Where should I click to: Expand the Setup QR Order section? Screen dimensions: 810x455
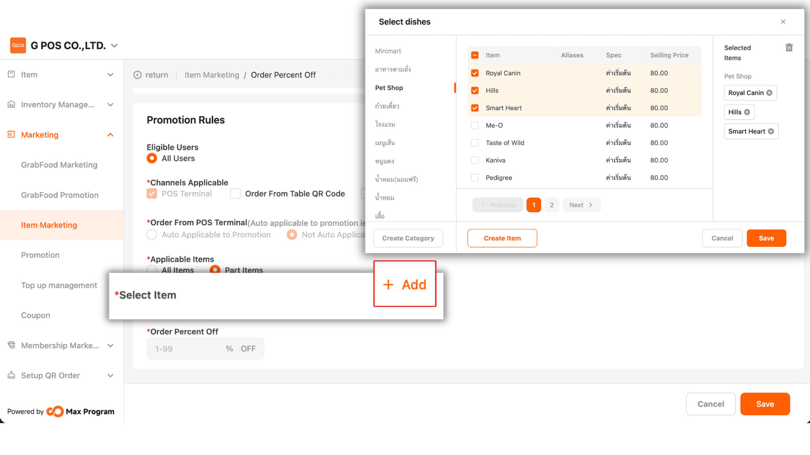point(111,375)
